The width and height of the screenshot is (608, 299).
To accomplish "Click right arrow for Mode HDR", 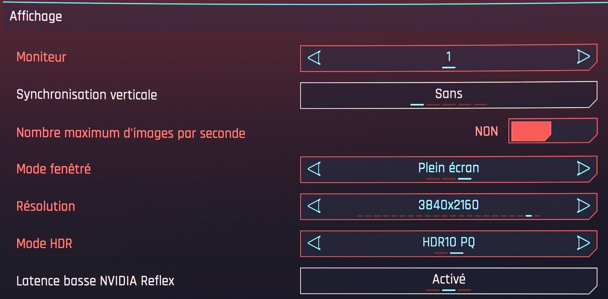I will tap(583, 243).
